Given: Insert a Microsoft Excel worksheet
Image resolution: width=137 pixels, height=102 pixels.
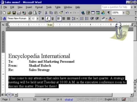Looking at the screenshot, I should [98, 13].
